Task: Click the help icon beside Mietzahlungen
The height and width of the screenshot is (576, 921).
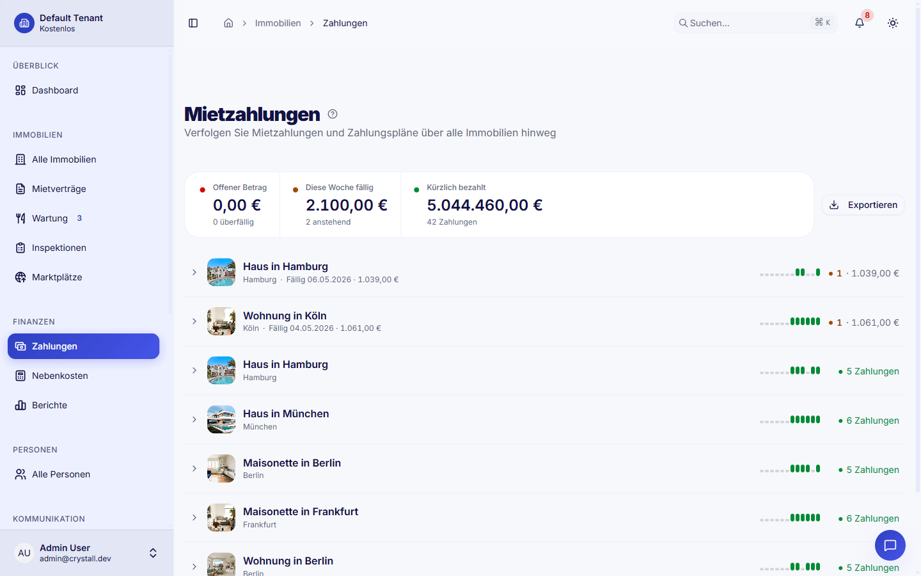Action: click(333, 114)
